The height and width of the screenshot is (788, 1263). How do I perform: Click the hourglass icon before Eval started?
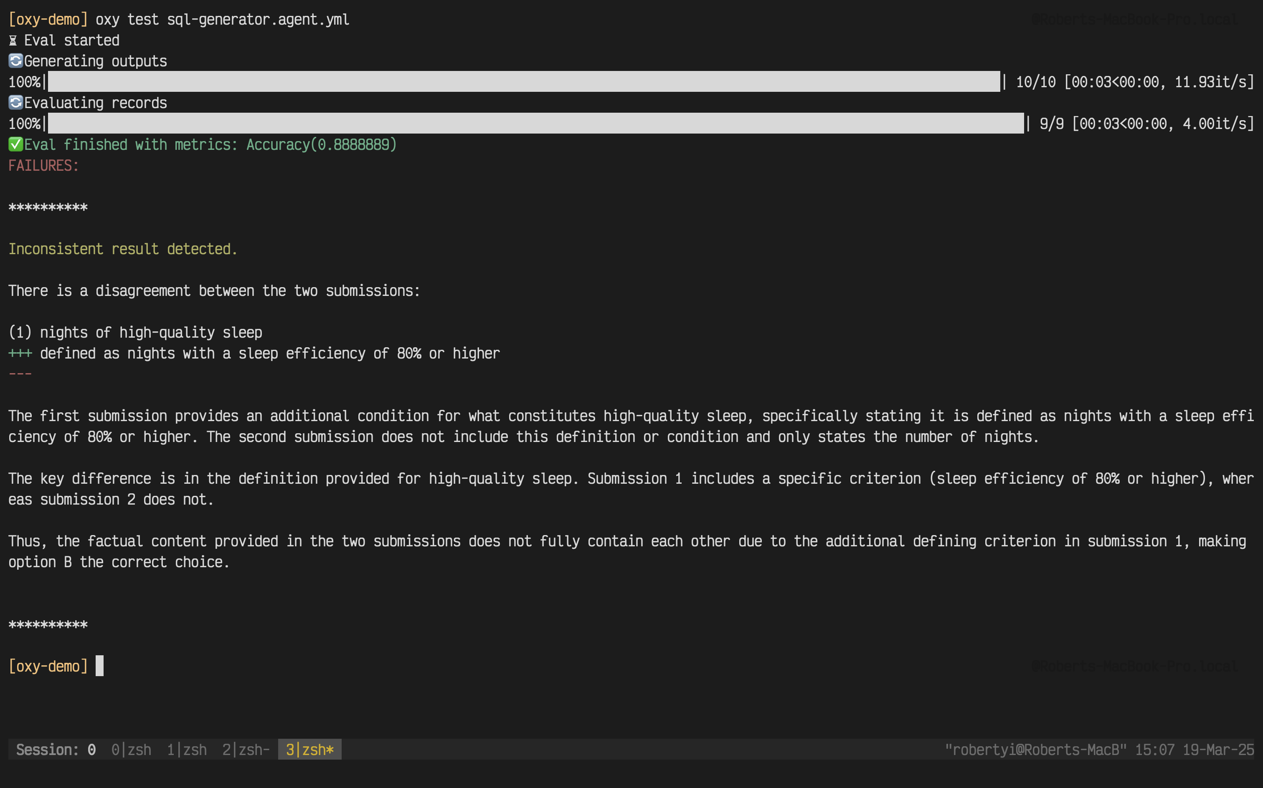[13, 40]
